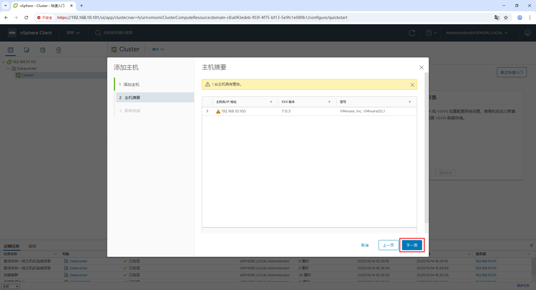Open the 菜单 dropdown in the header
Viewport: 536px width, 290px height.
73,33
